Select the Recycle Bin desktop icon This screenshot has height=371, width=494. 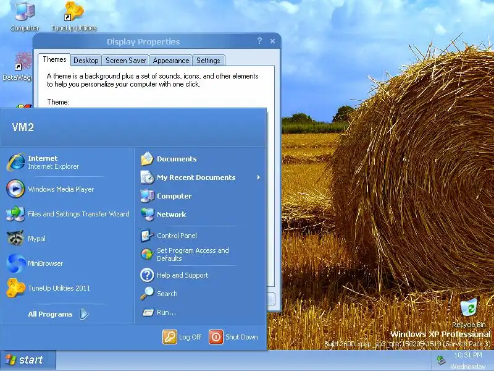(x=469, y=307)
